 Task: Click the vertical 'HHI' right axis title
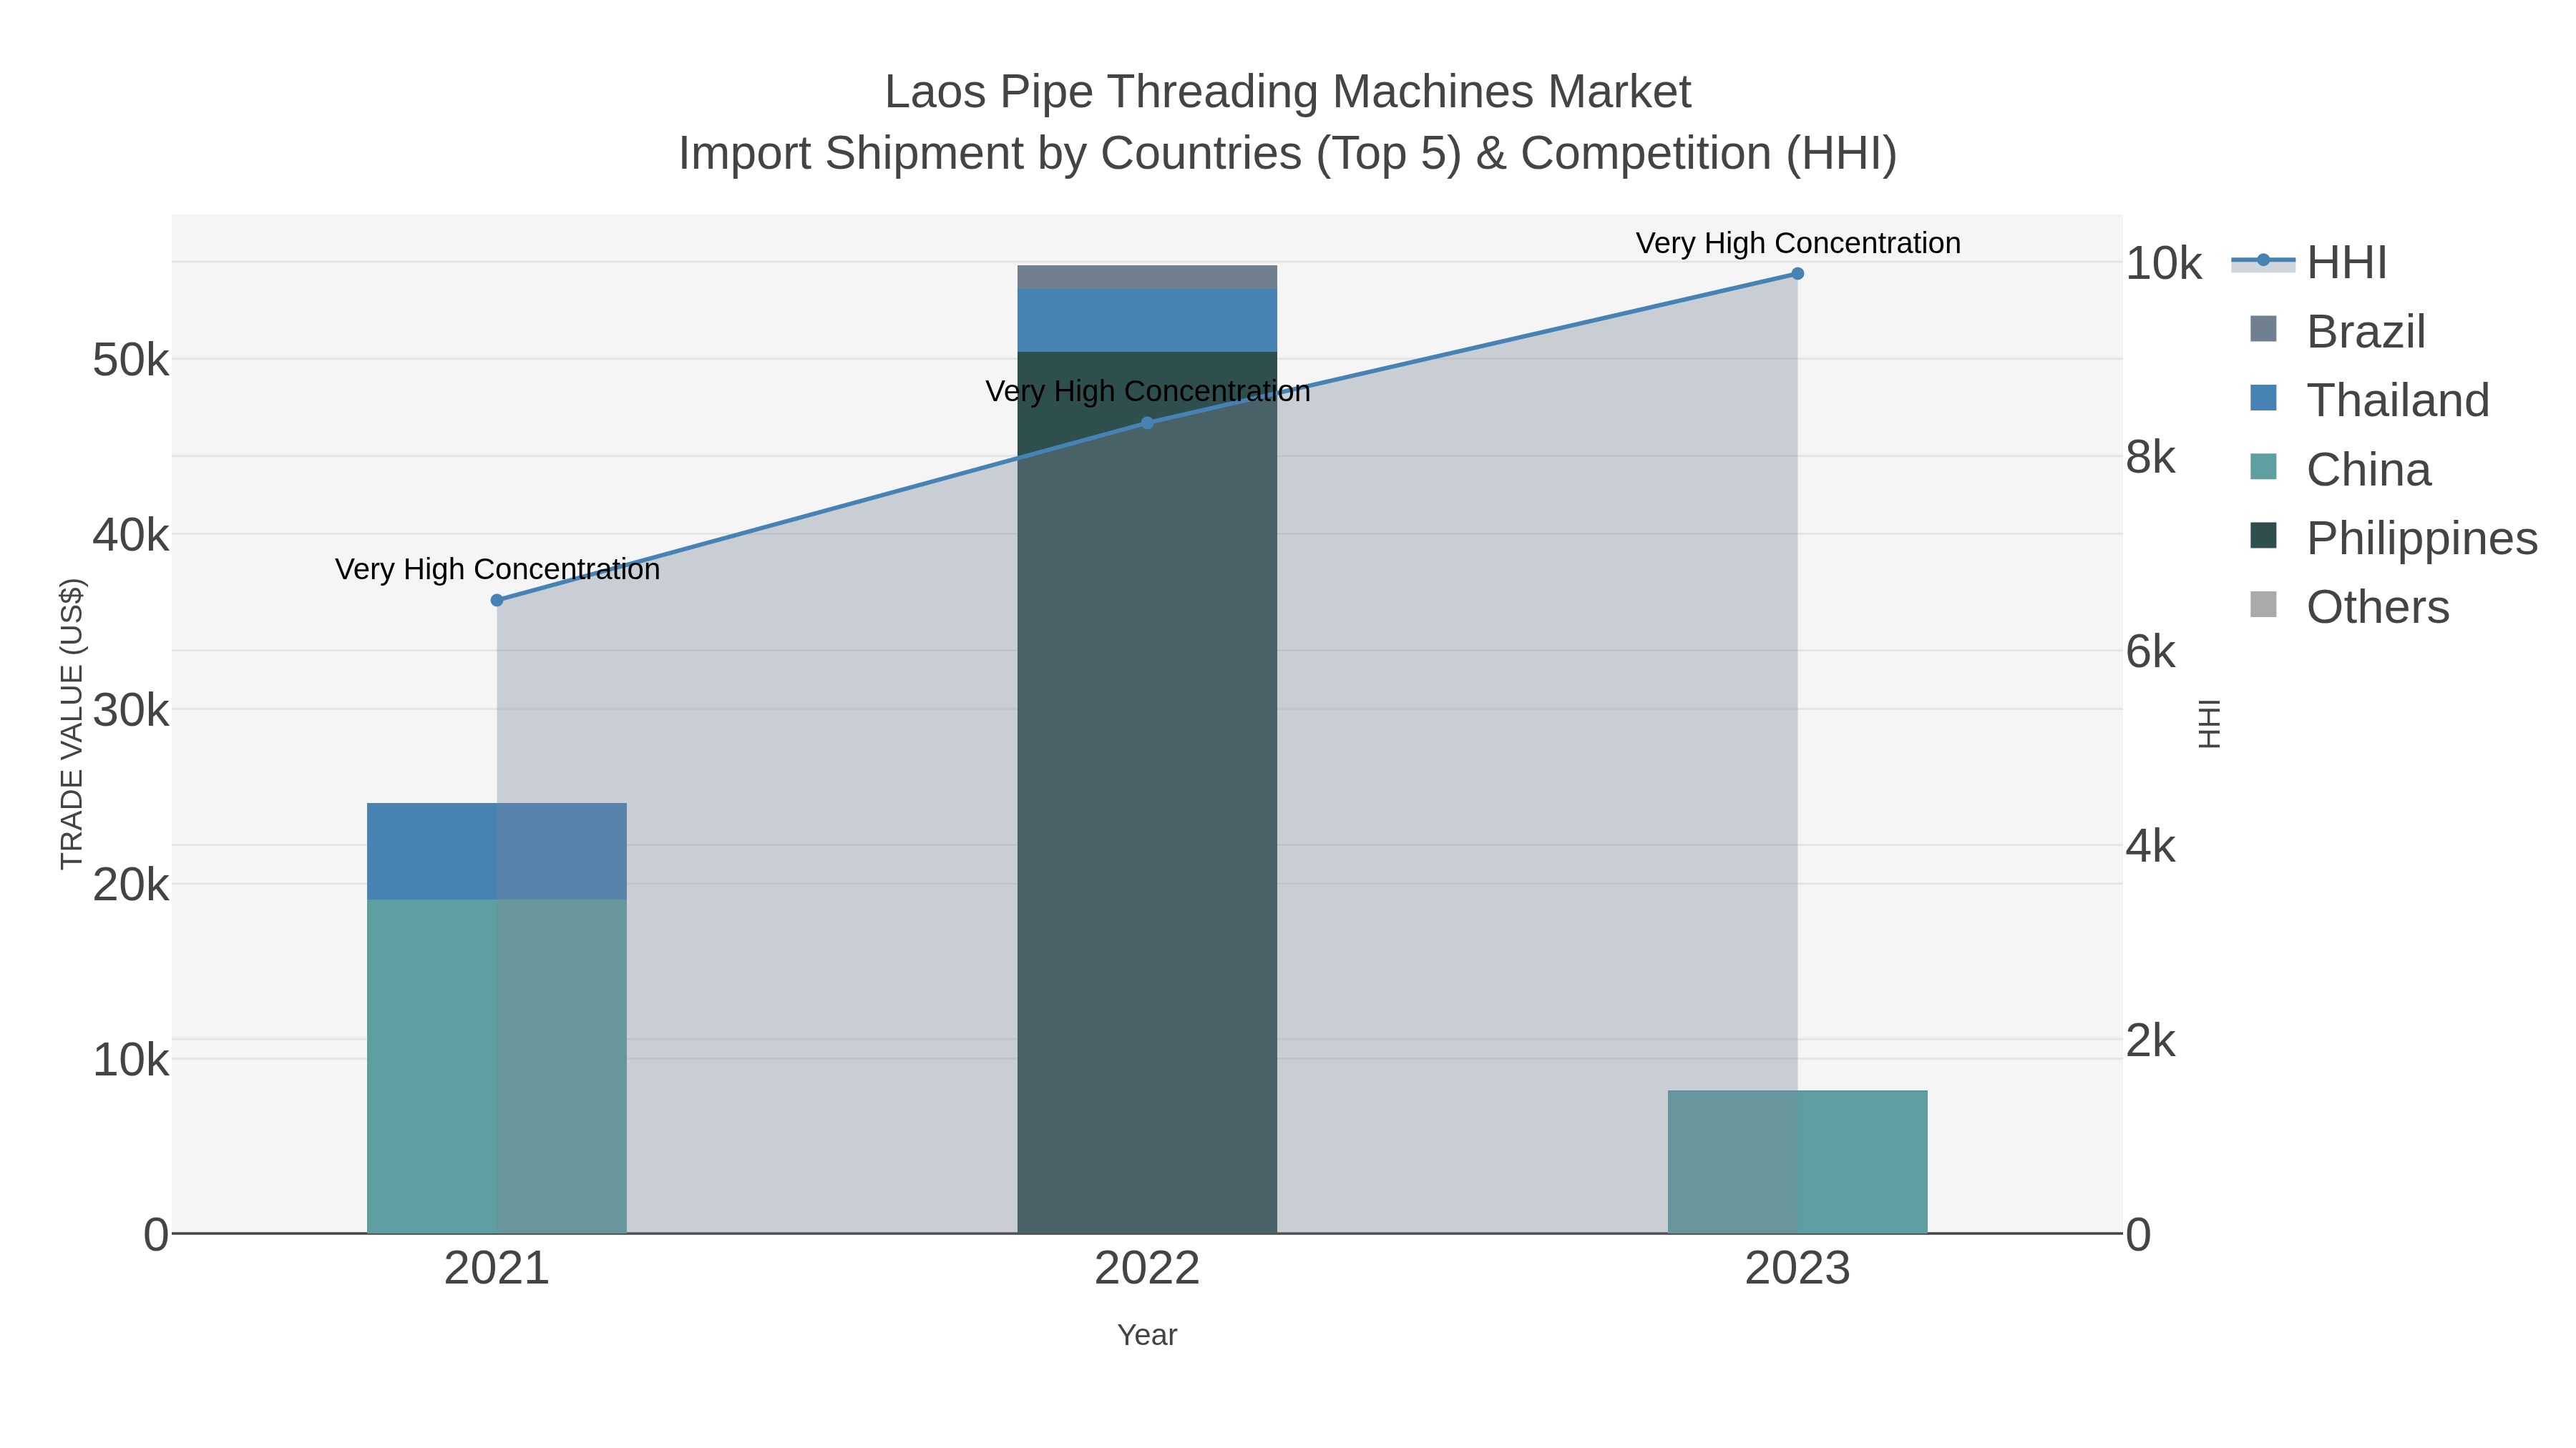[2209, 724]
